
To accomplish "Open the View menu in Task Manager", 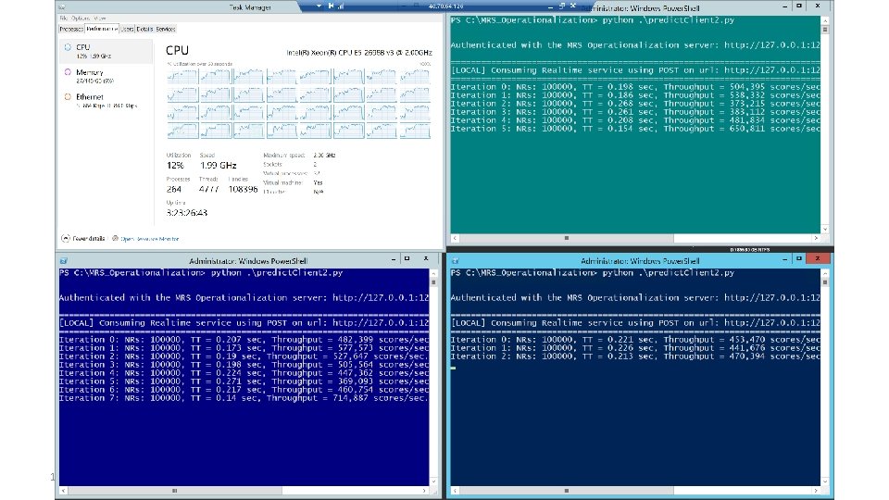I will pyautogui.click(x=99, y=19).
